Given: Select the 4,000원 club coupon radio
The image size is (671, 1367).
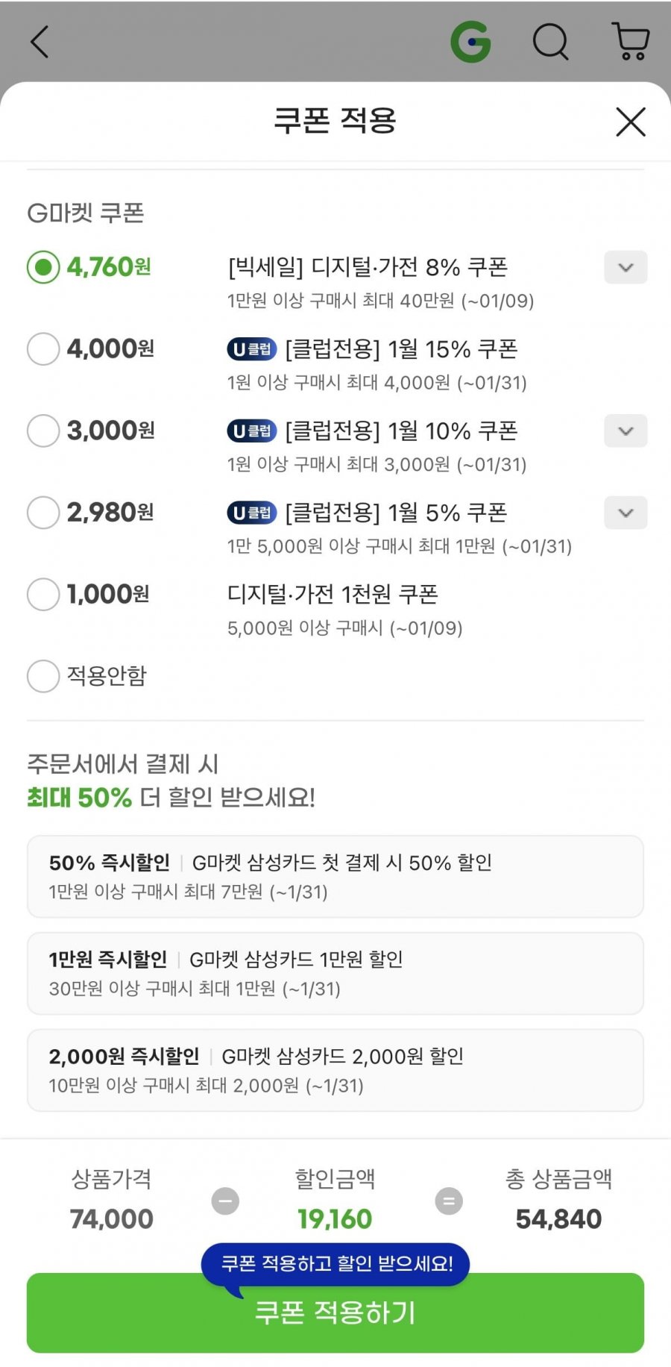Looking at the screenshot, I should (43, 348).
